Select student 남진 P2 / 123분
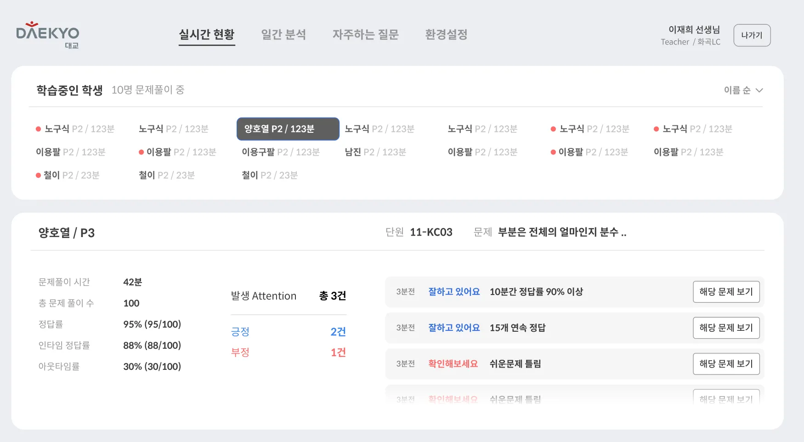 click(375, 152)
